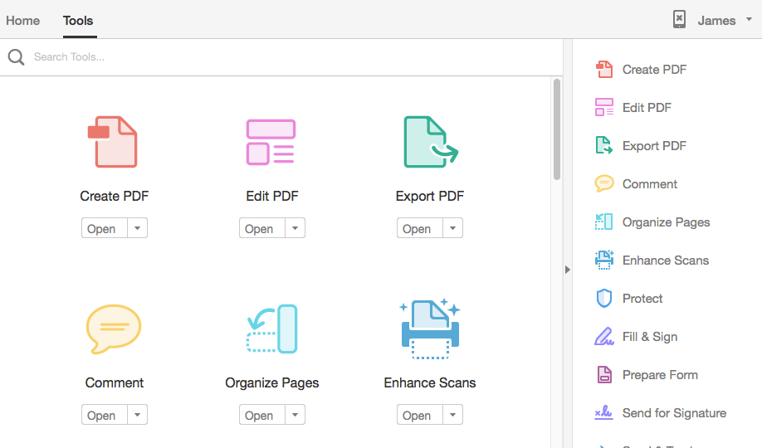Click the Comment title in grid
The image size is (762, 448).
click(x=115, y=382)
